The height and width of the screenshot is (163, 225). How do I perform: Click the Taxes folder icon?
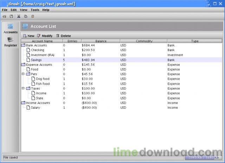point(28,88)
